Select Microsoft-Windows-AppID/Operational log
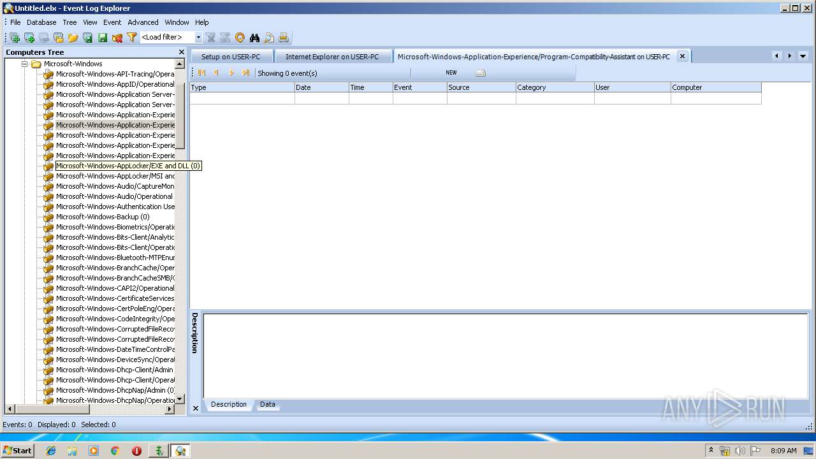This screenshot has height=459, width=816. click(115, 84)
